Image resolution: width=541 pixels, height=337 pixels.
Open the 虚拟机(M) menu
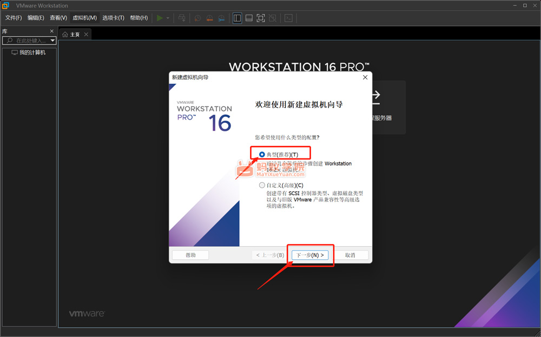84,18
